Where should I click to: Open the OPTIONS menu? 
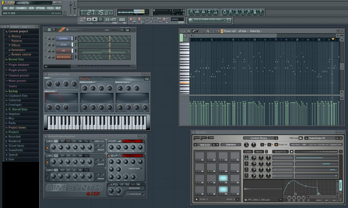[40, 8]
